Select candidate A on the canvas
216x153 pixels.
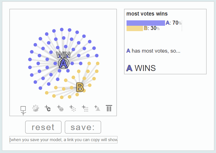click(x=63, y=64)
